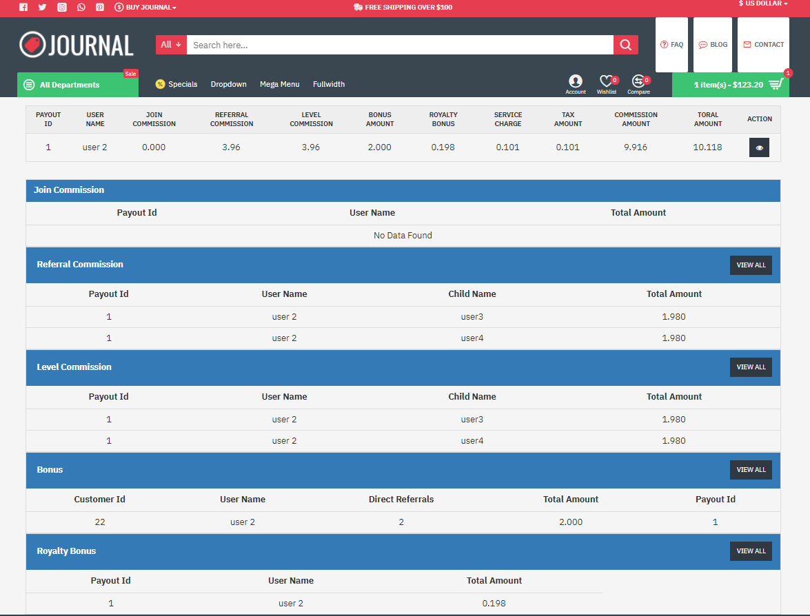
Task: Click the Journal logo
Action: (x=77, y=44)
